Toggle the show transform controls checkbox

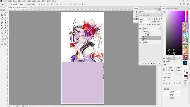[27, 4]
